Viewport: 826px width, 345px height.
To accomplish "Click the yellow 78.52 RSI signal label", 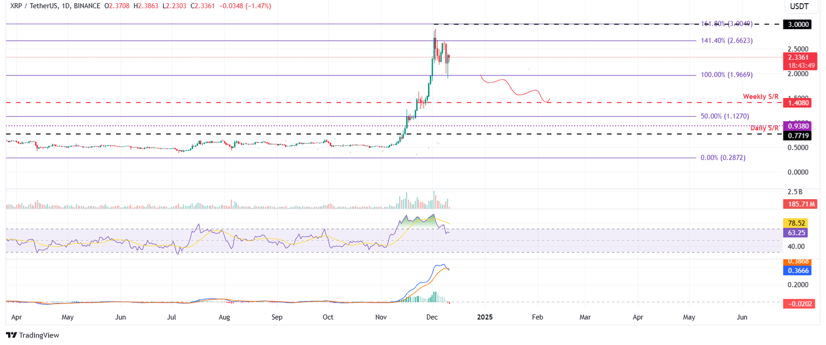I will point(797,222).
